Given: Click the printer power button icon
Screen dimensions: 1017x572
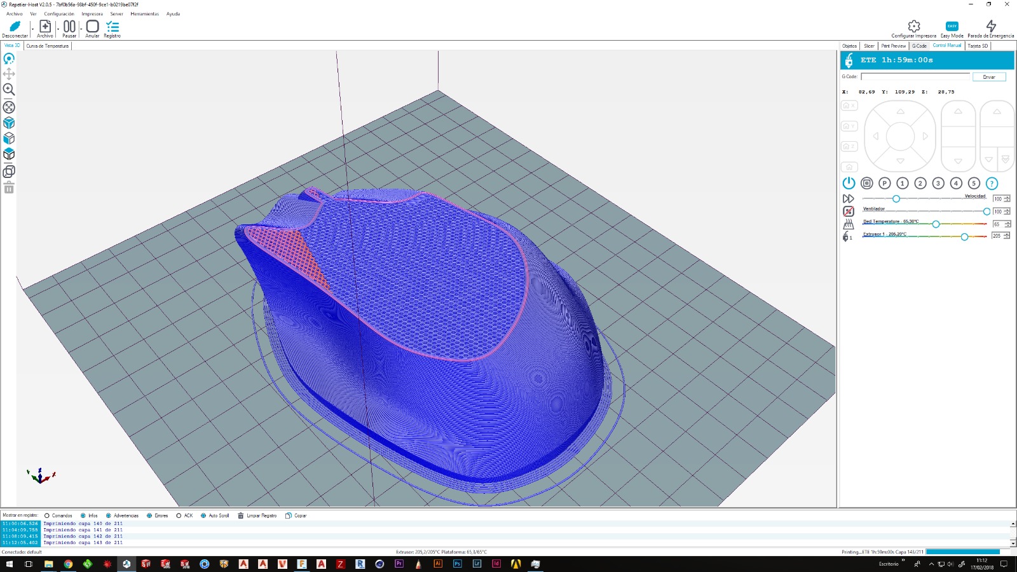Looking at the screenshot, I should [x=849, y=183].
